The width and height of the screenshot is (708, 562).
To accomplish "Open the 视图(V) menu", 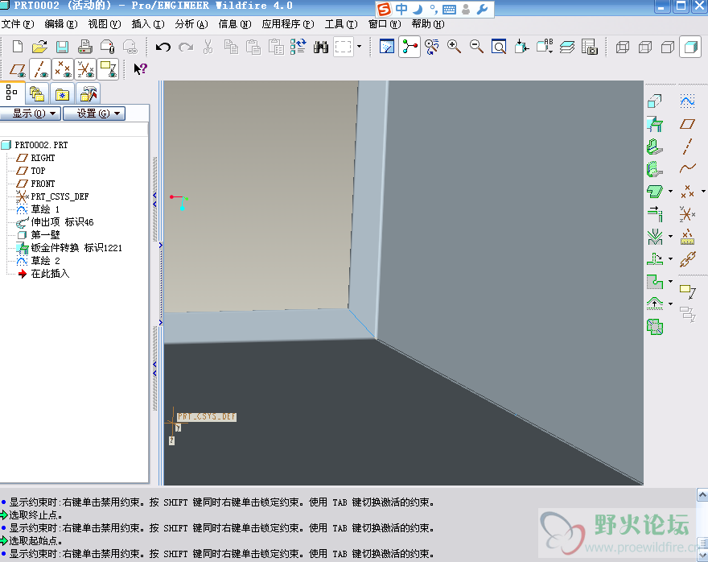I will click(105, 24).
